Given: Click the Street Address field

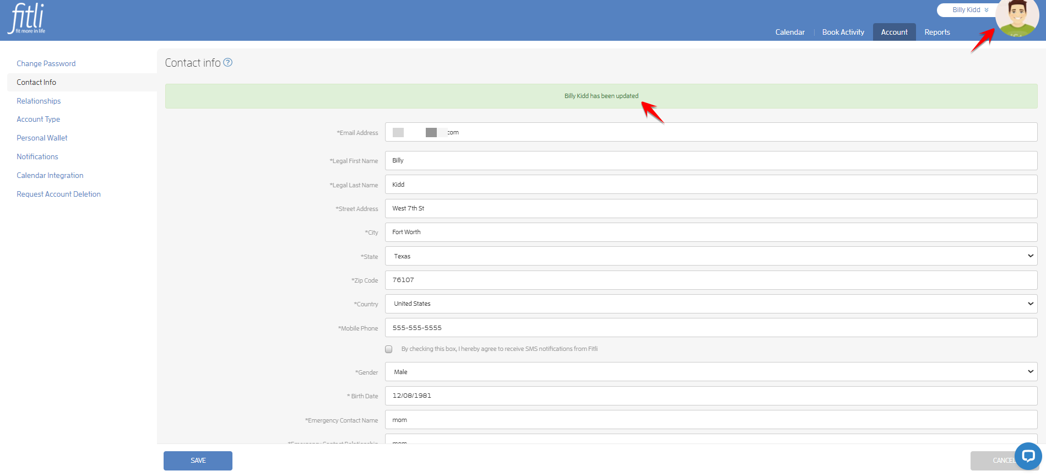Looking at the screenshot, I should [x=711, y=208].
